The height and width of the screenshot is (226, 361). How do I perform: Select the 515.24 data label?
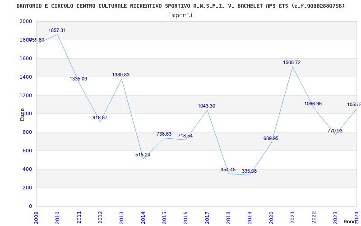[143, 155]
